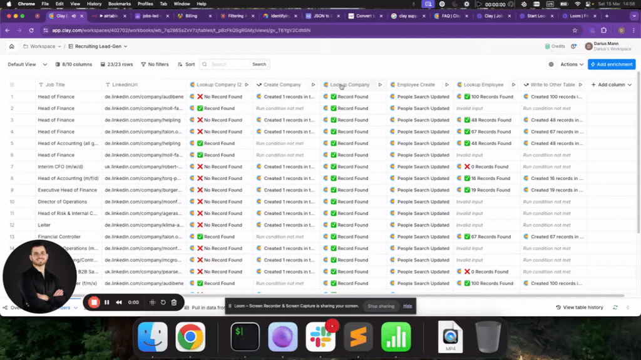Click the Loom stop recording button
Viewport: 641px width, 360px height.
pos(94,302)
